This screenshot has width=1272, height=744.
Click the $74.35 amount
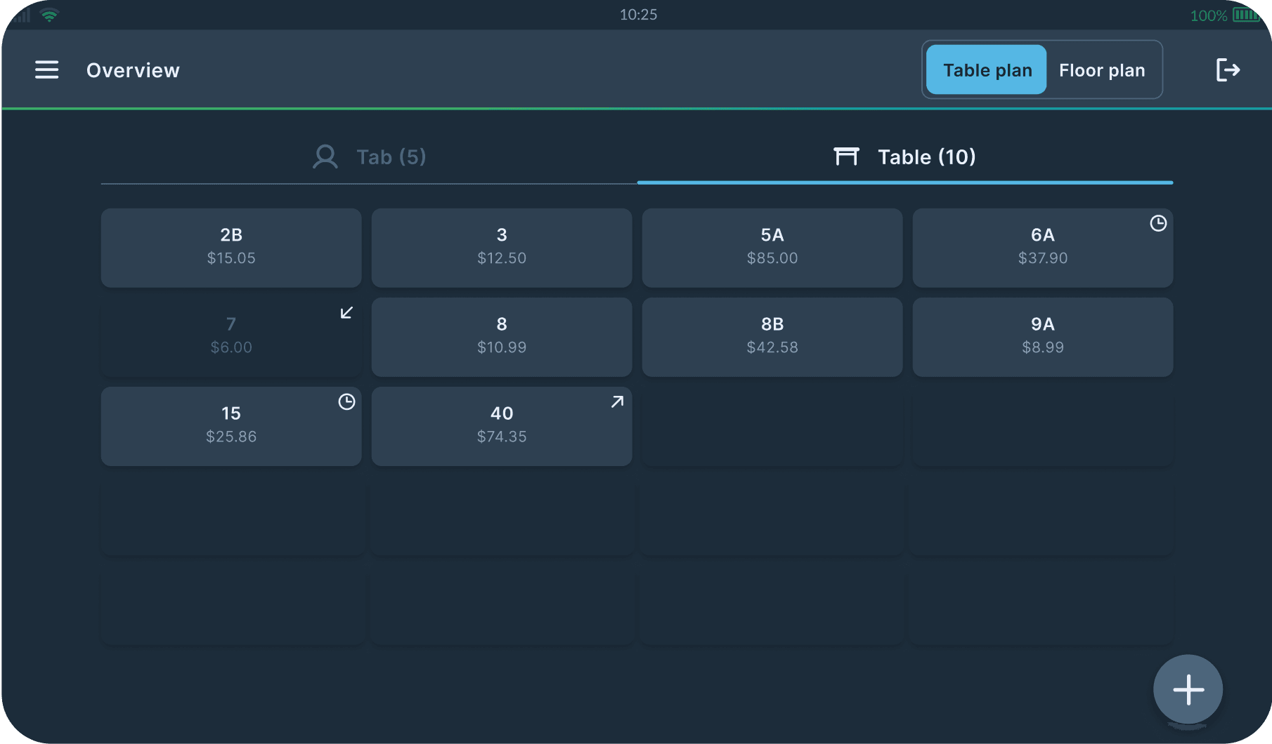502,437
